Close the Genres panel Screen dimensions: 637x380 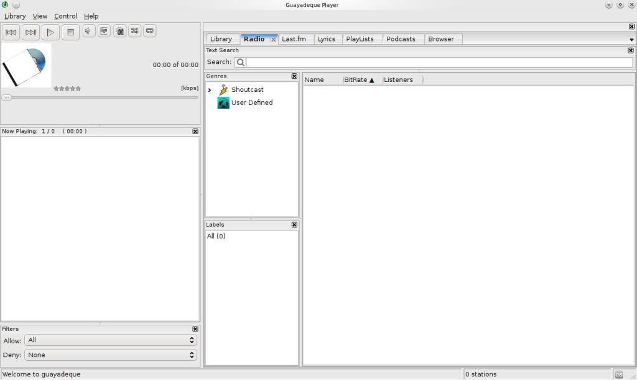pyautogui.click(x=294, y=76)
